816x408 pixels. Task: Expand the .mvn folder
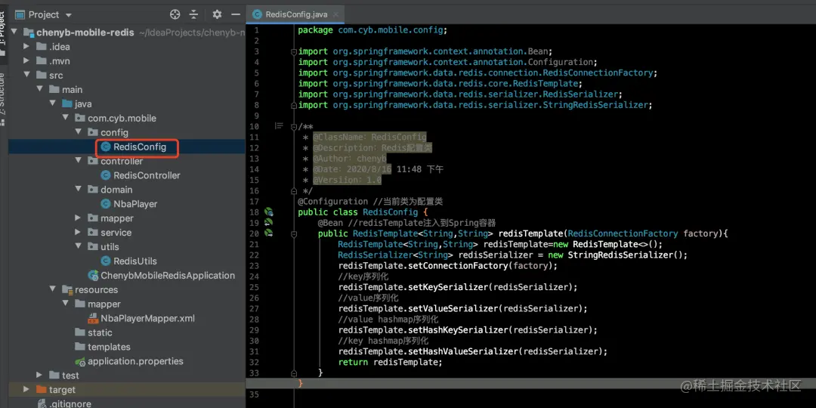click(26, 61)
